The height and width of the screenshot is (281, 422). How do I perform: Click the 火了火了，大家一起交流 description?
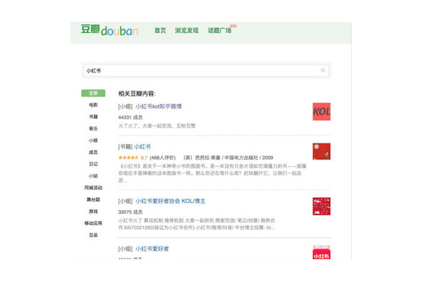point(157,126)
